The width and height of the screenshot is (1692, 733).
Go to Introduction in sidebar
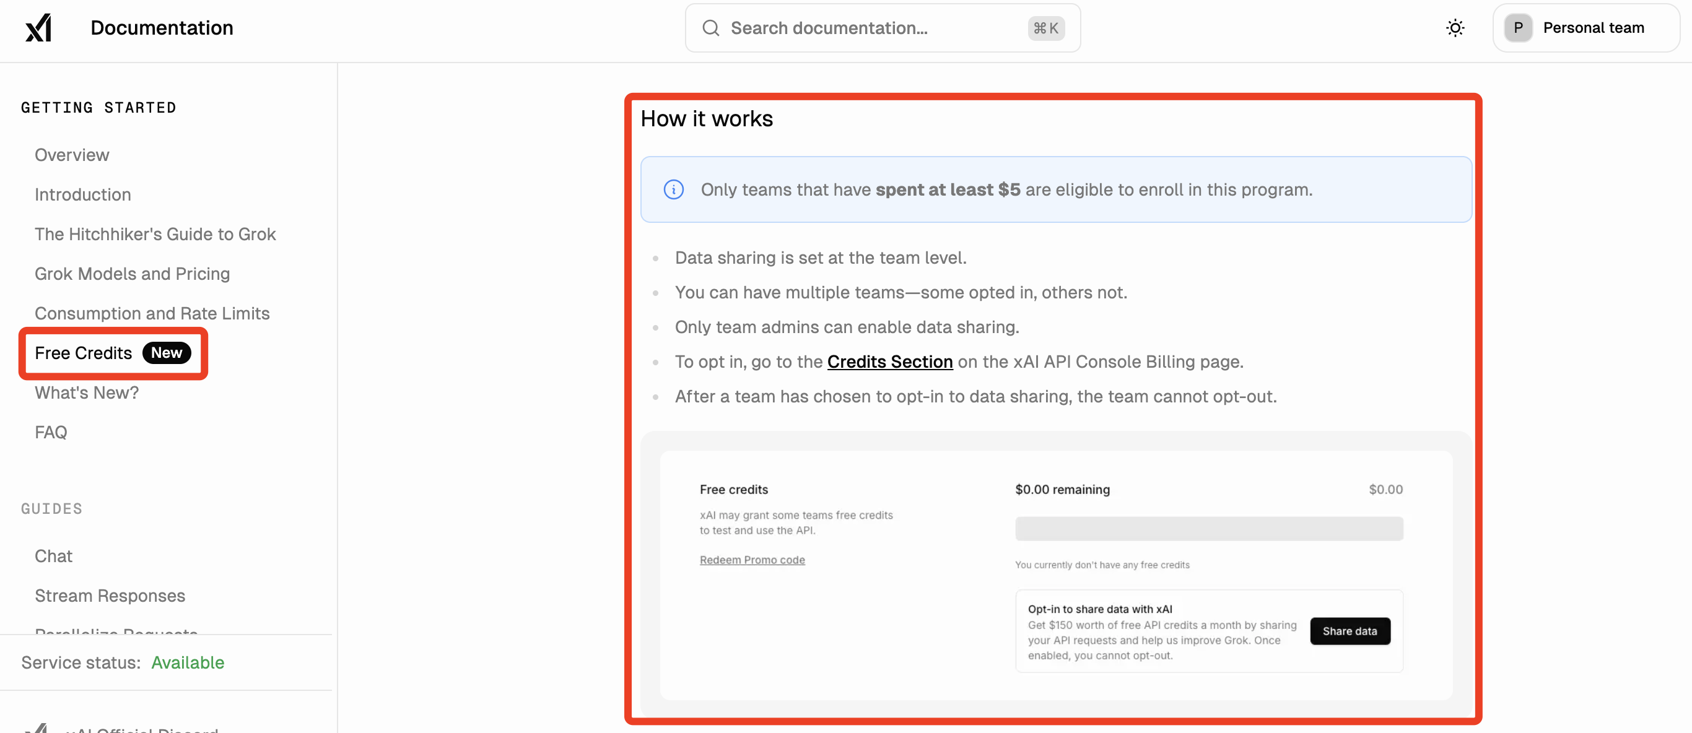(83, 194)
